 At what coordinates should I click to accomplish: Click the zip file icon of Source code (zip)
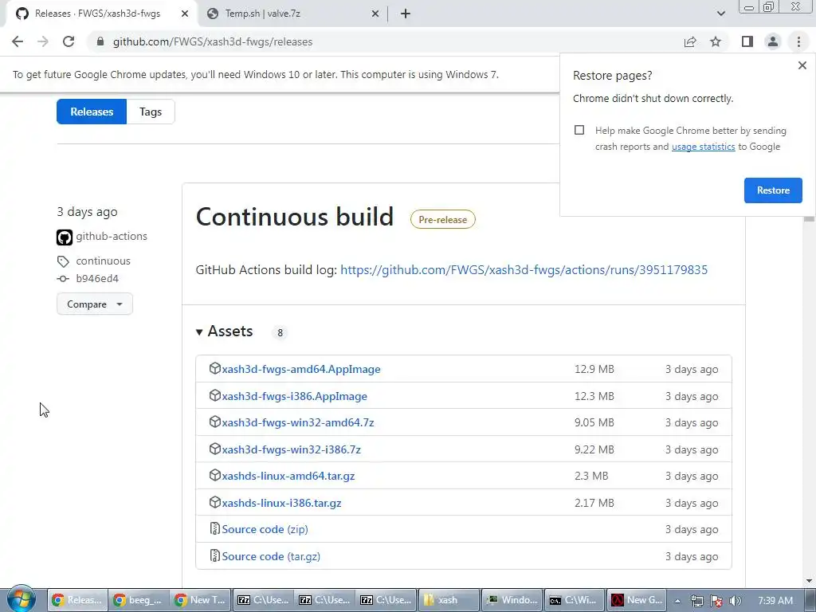[214, 529]
